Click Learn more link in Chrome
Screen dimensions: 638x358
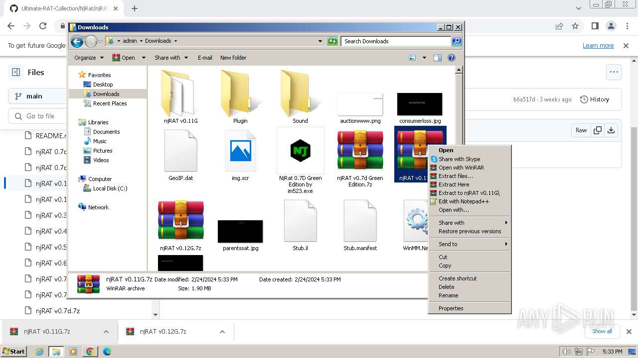tap(598, 46)
